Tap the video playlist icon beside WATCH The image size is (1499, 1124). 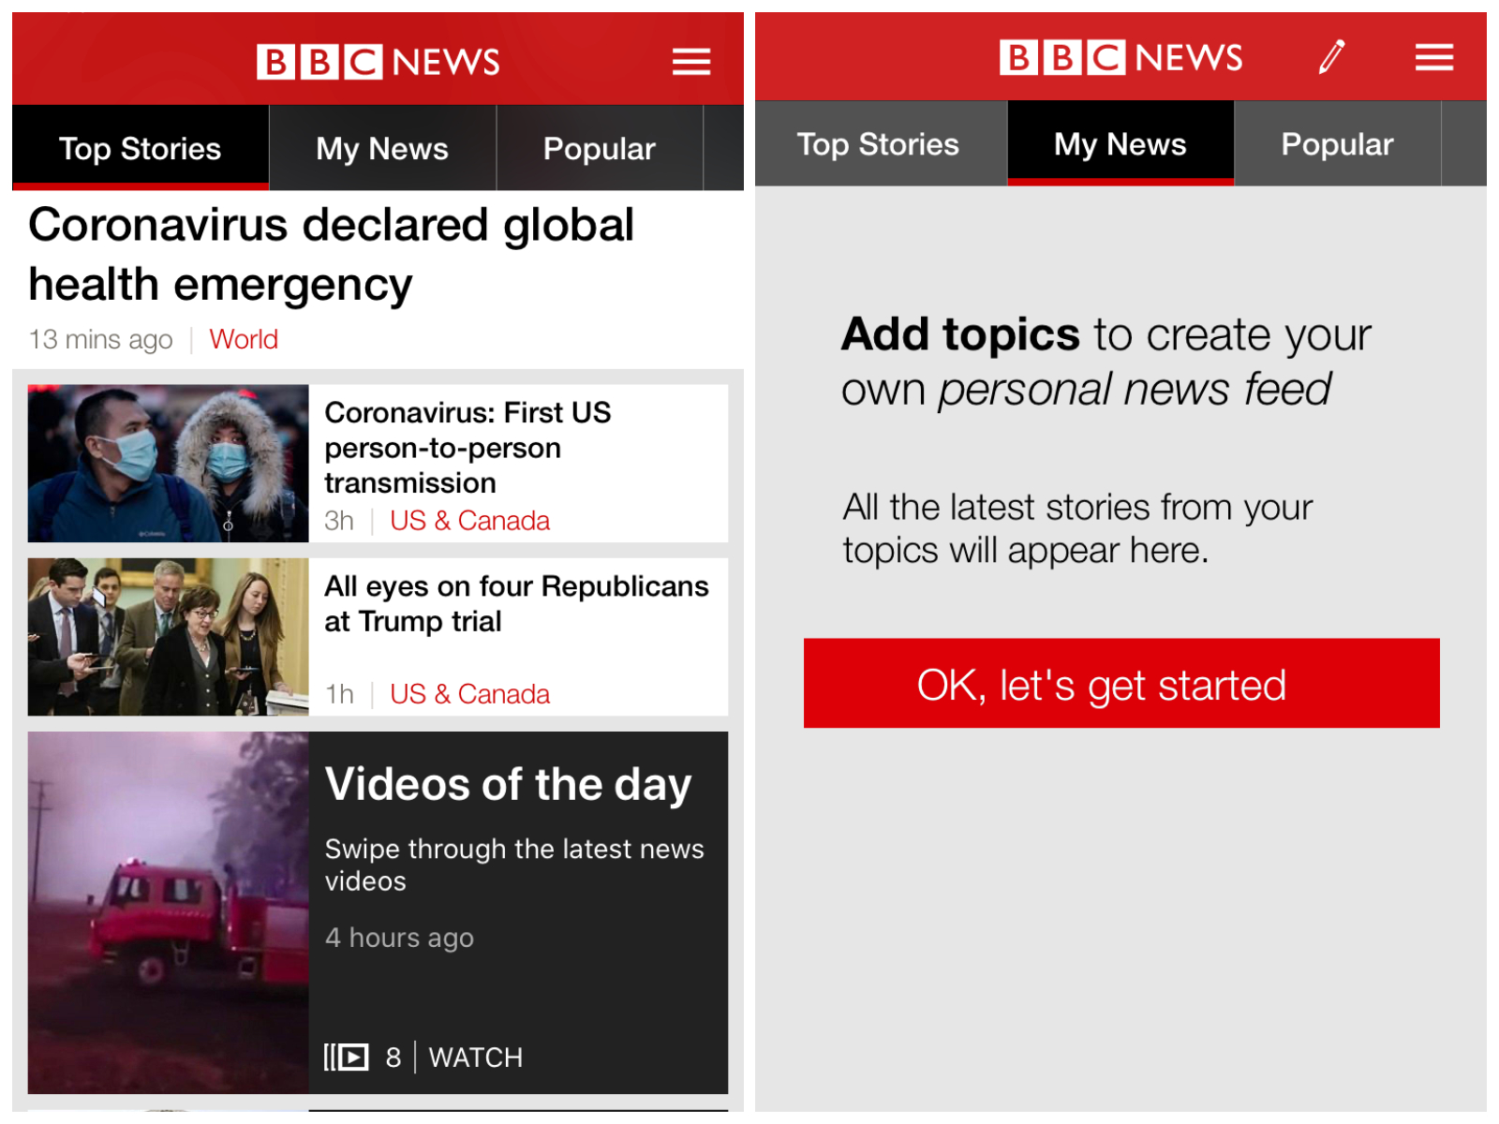point(346,1057)
